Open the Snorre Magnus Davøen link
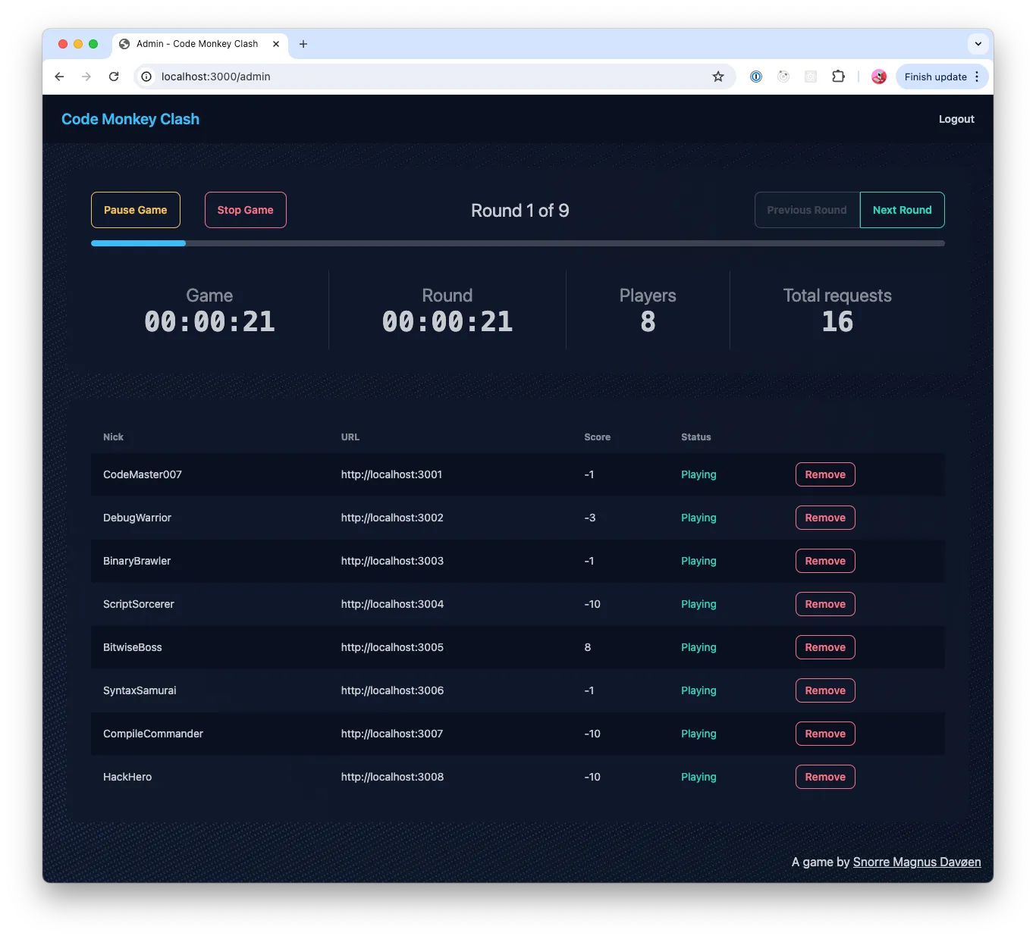The height and width of the screenshot is (939, 1036). (917, 862)
